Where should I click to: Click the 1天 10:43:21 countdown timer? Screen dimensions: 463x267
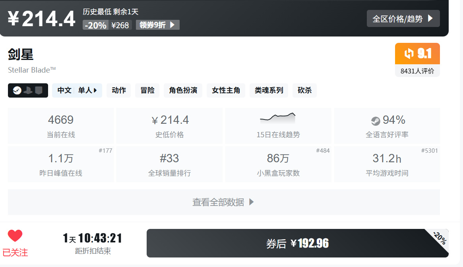(93, 238)
